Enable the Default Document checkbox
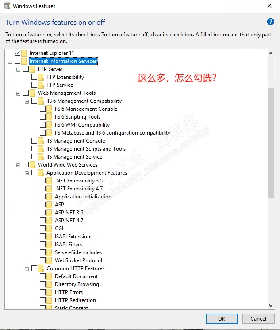 pos(42,276)
